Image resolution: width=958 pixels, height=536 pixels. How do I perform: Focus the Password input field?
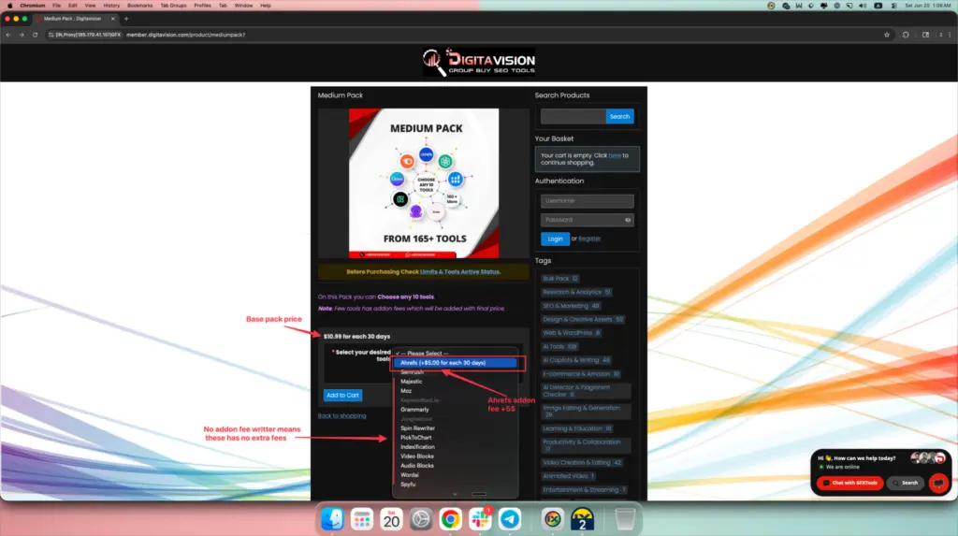588,220
